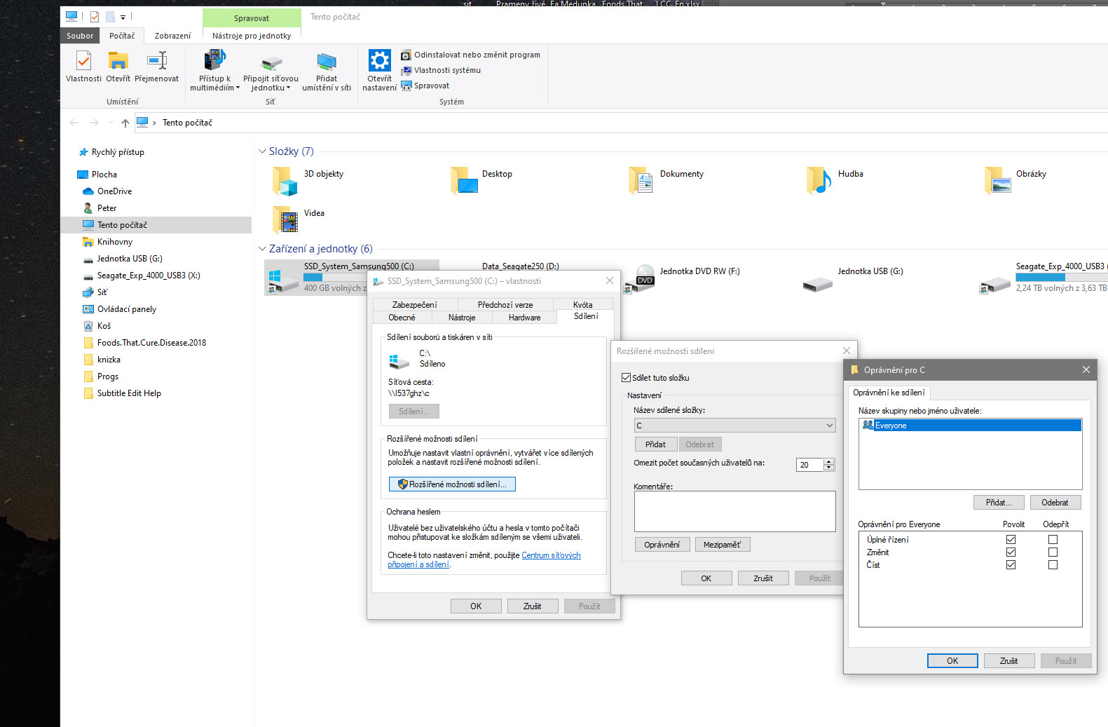
Task: Open Koš recycle bin in sidebar
Action: [97, 326]
